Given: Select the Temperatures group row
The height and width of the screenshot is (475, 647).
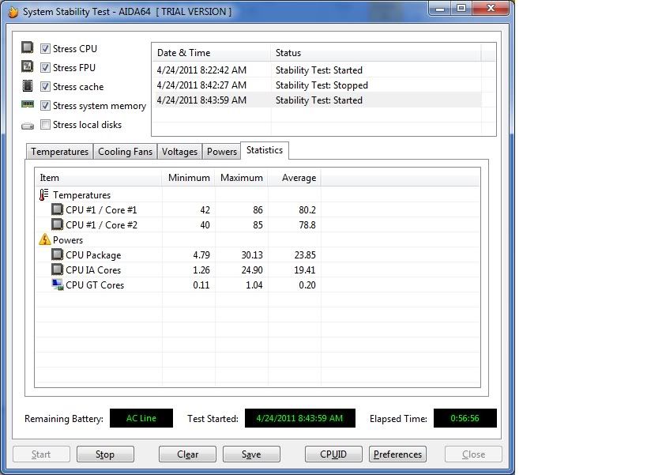Looking at the screenshot, I should 258,194.
